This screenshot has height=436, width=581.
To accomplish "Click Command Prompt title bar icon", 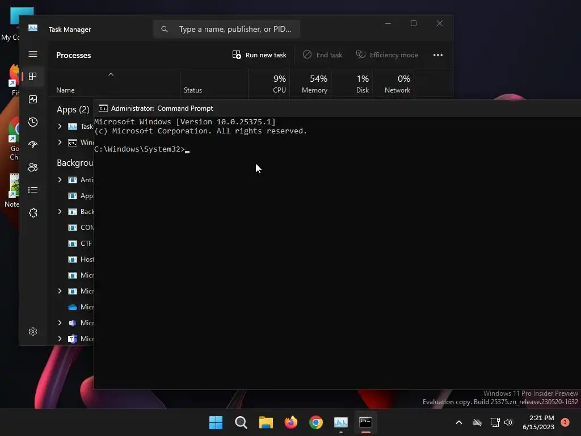I will pyautogui.click(x=103, y=108).
